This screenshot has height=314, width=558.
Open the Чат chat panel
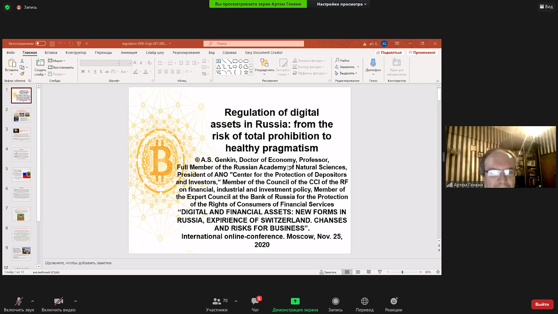click(255, 304)
